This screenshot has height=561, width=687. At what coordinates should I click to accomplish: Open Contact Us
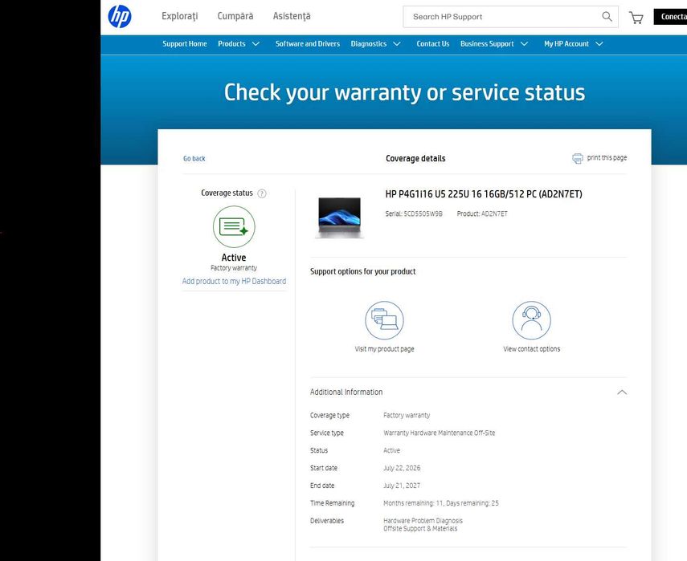click(x=433, y=44)
